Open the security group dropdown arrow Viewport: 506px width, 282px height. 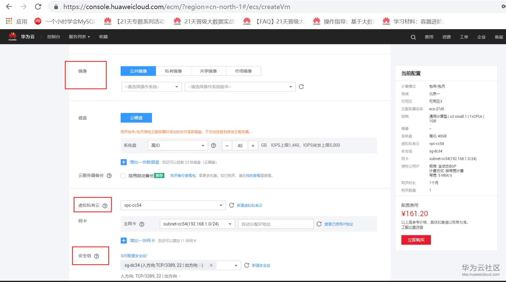pyautogui.click(x=236, y=265)
